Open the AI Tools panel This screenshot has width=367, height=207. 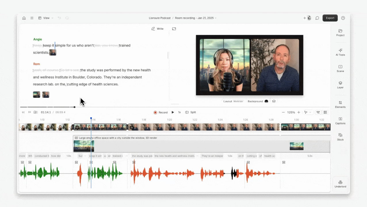point(340,52)
